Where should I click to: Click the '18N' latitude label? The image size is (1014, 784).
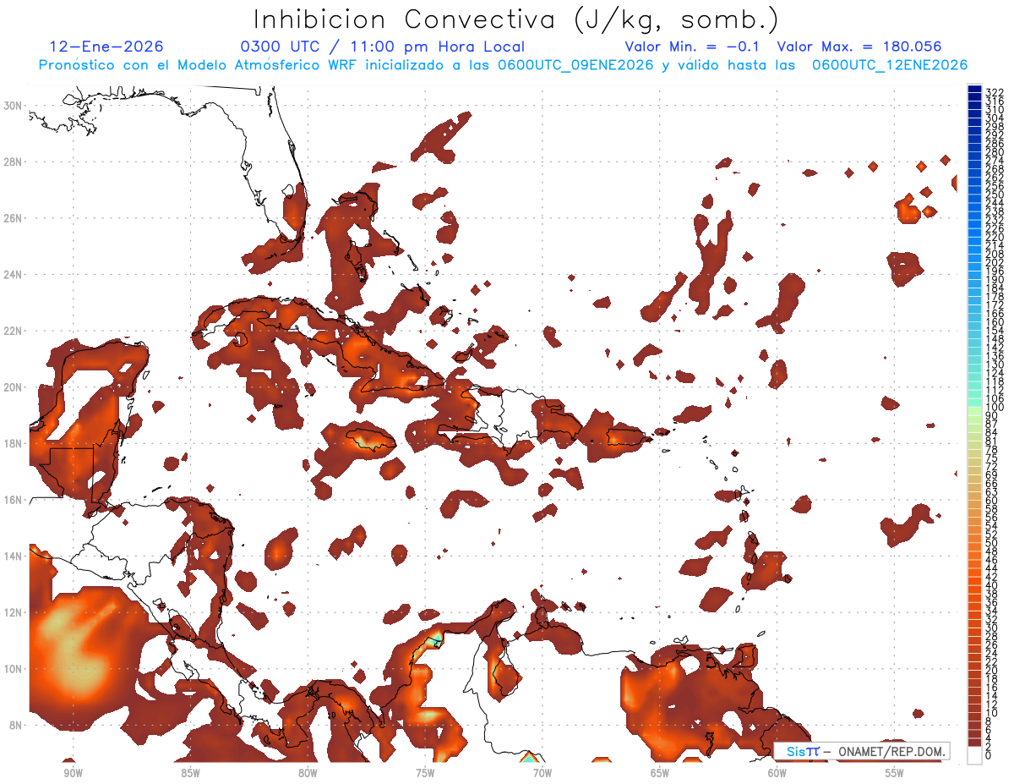click(x=13, y=443)
